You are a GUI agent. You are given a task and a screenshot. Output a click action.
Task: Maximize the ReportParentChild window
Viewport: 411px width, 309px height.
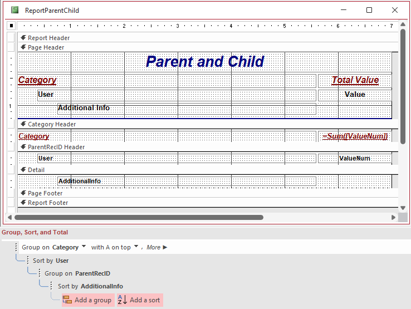click(369, 10)
